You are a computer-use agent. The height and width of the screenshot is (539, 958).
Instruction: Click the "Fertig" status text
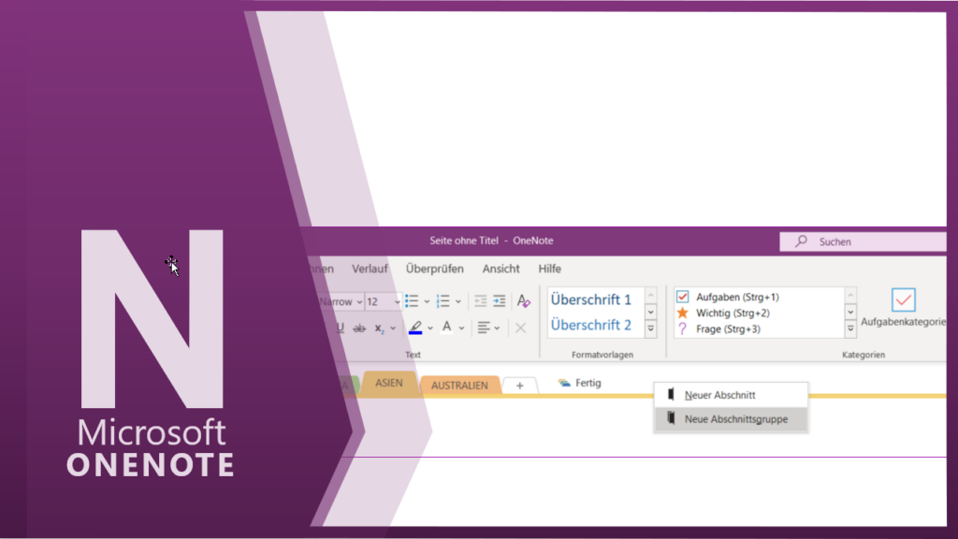588,383
